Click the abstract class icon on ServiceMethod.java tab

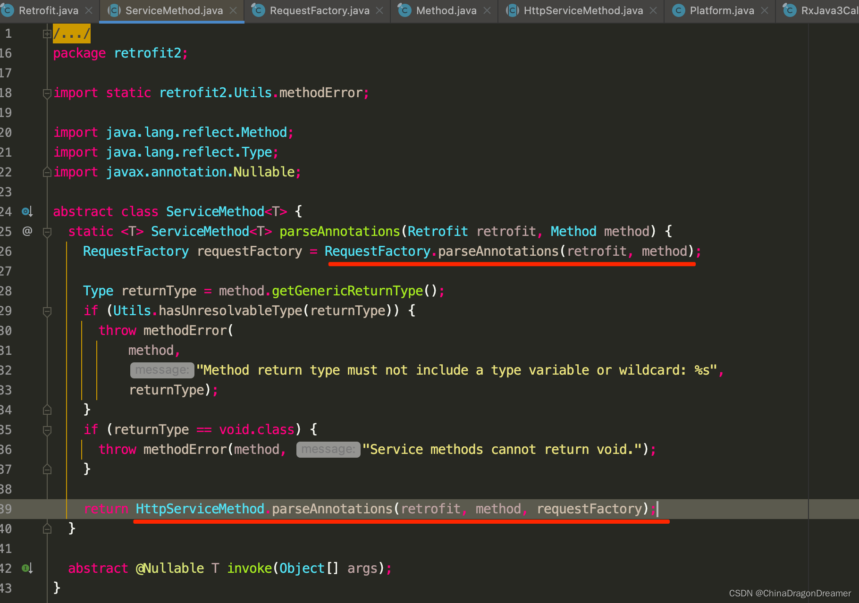point(114,10)
